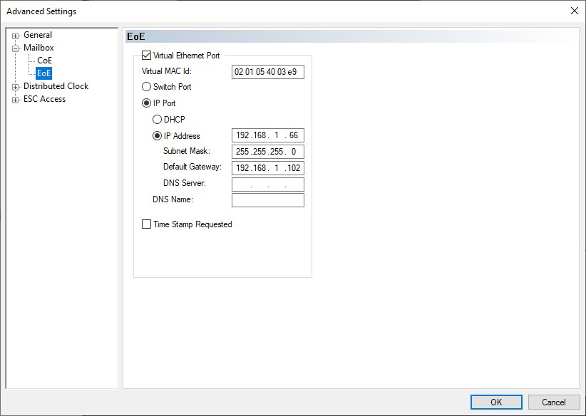Click the empty DNS Server field
The height and width of the screenshot is (416, 586).
268,184
